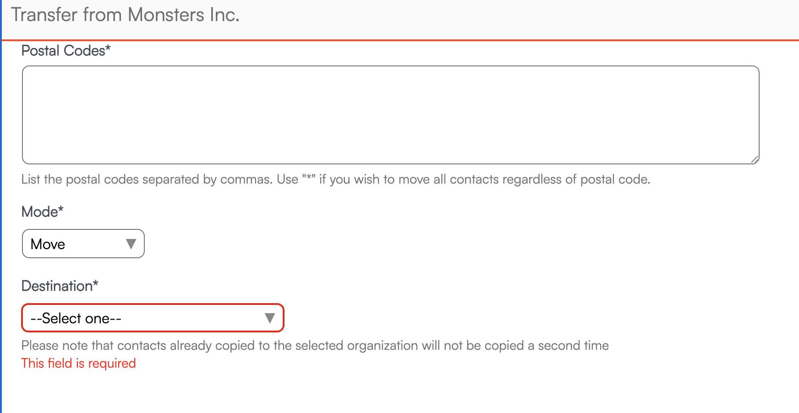The image size is (799, 413).
Task: Click the "Transfer from Monsters Inc." heading
Action: point(125,15)
